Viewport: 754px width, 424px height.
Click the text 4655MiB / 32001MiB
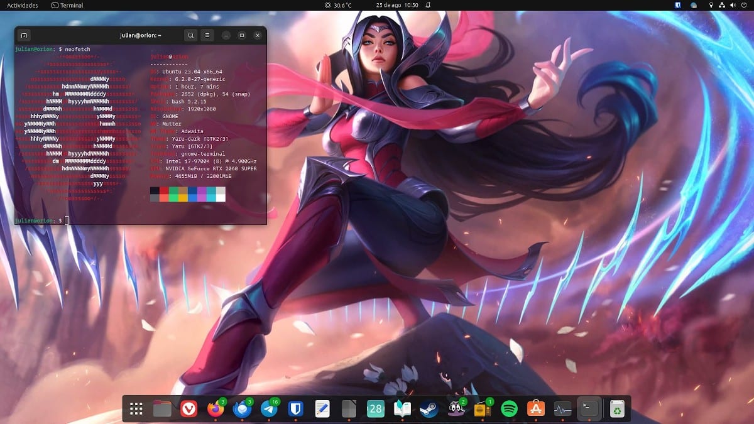coord(204,176)
